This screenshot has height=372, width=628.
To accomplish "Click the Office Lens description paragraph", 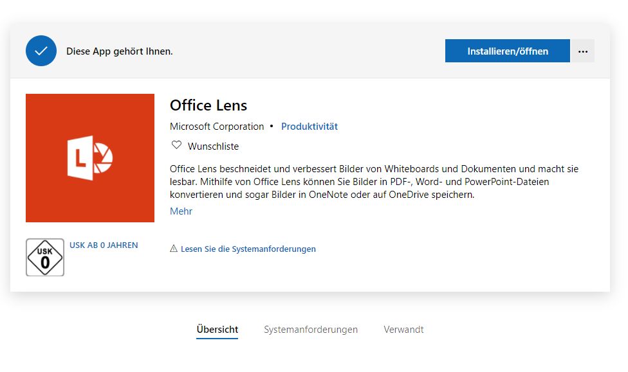I will pyautogui.click(x=374, y=182).
